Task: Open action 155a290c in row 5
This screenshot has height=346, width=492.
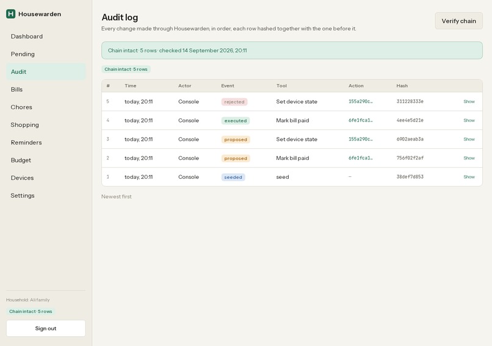Action: click(361, 102)
